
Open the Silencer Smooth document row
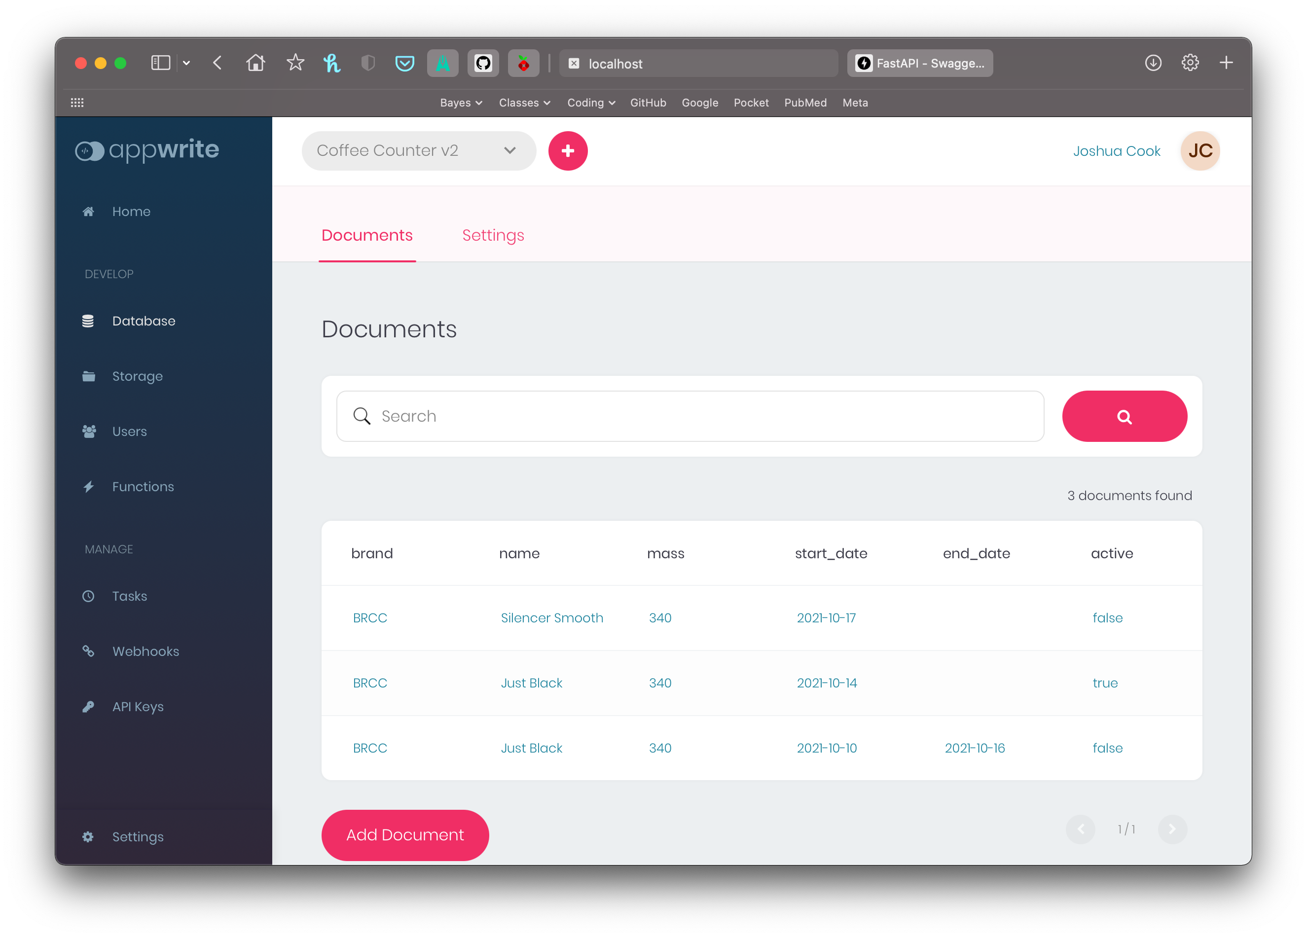click(551, 617)
